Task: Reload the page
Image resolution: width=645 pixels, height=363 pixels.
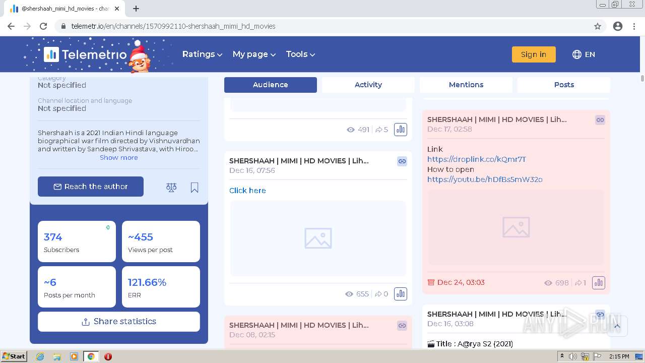Action: 43,26
